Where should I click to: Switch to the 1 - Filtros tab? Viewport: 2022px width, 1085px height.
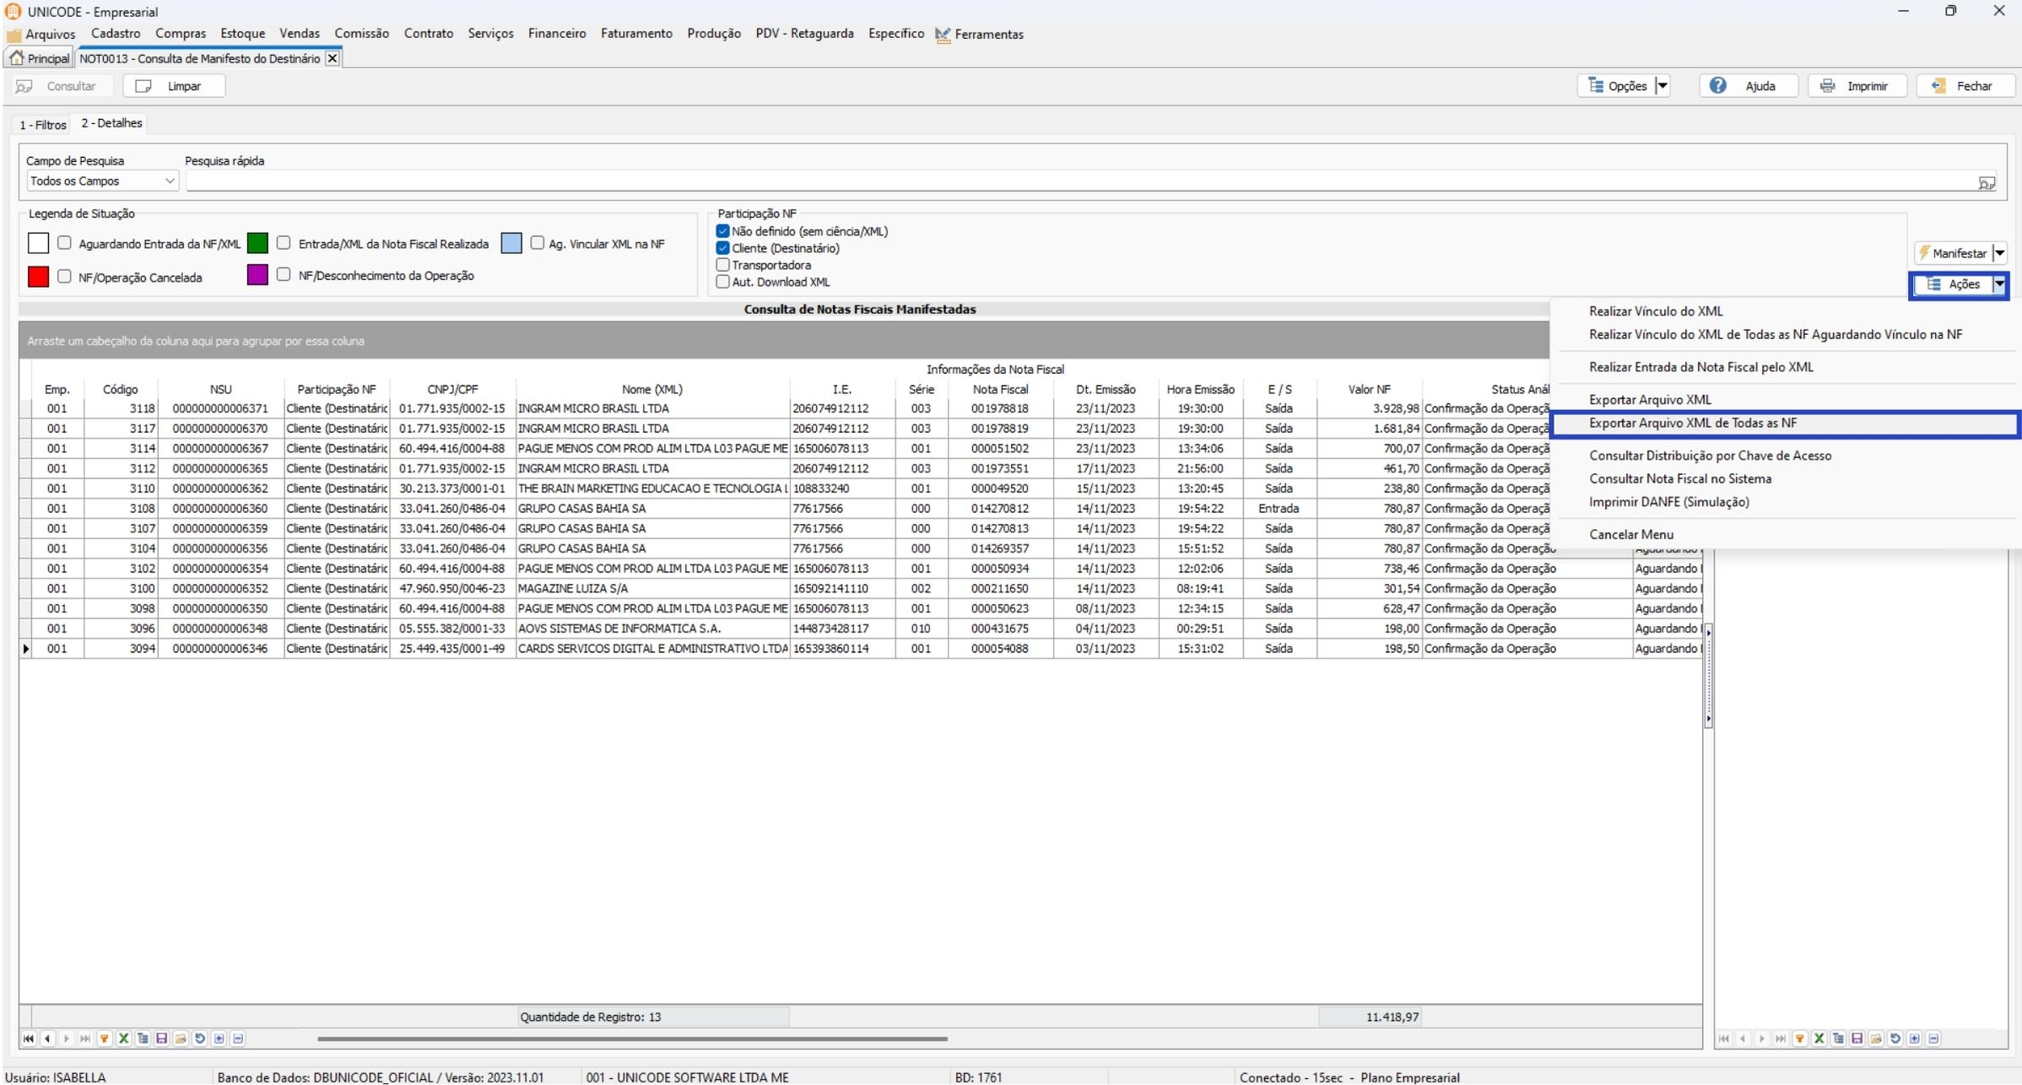[43, 124]
